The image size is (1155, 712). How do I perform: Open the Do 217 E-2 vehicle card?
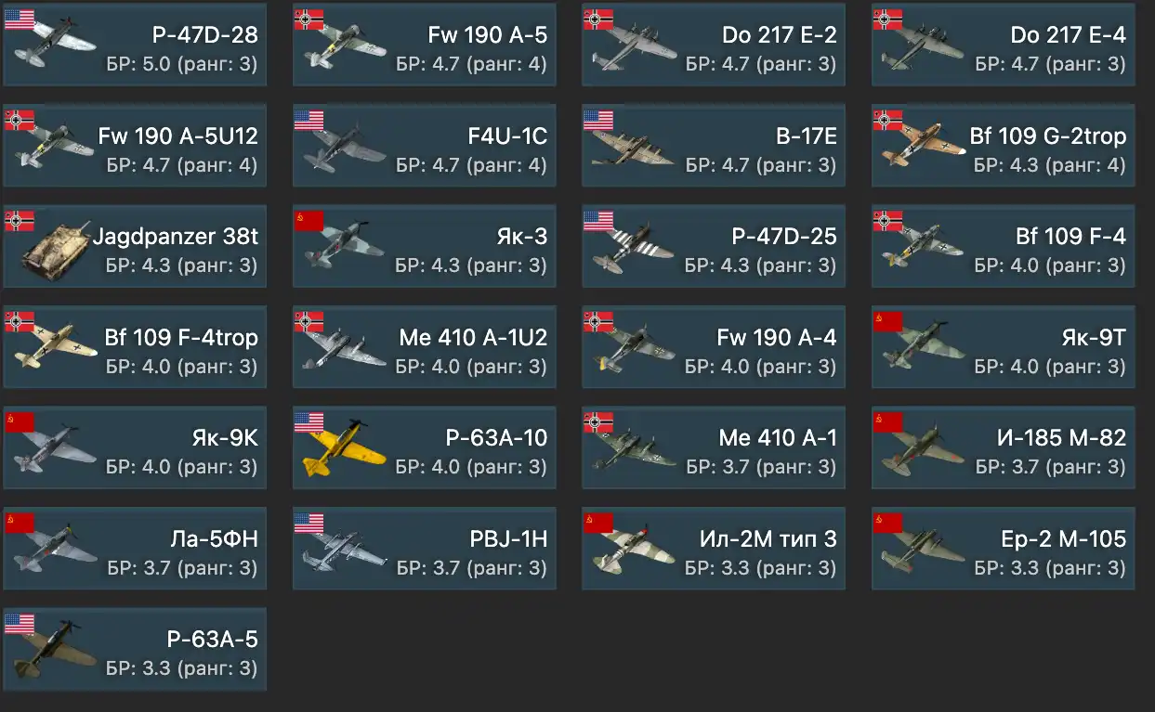(714, 45)
